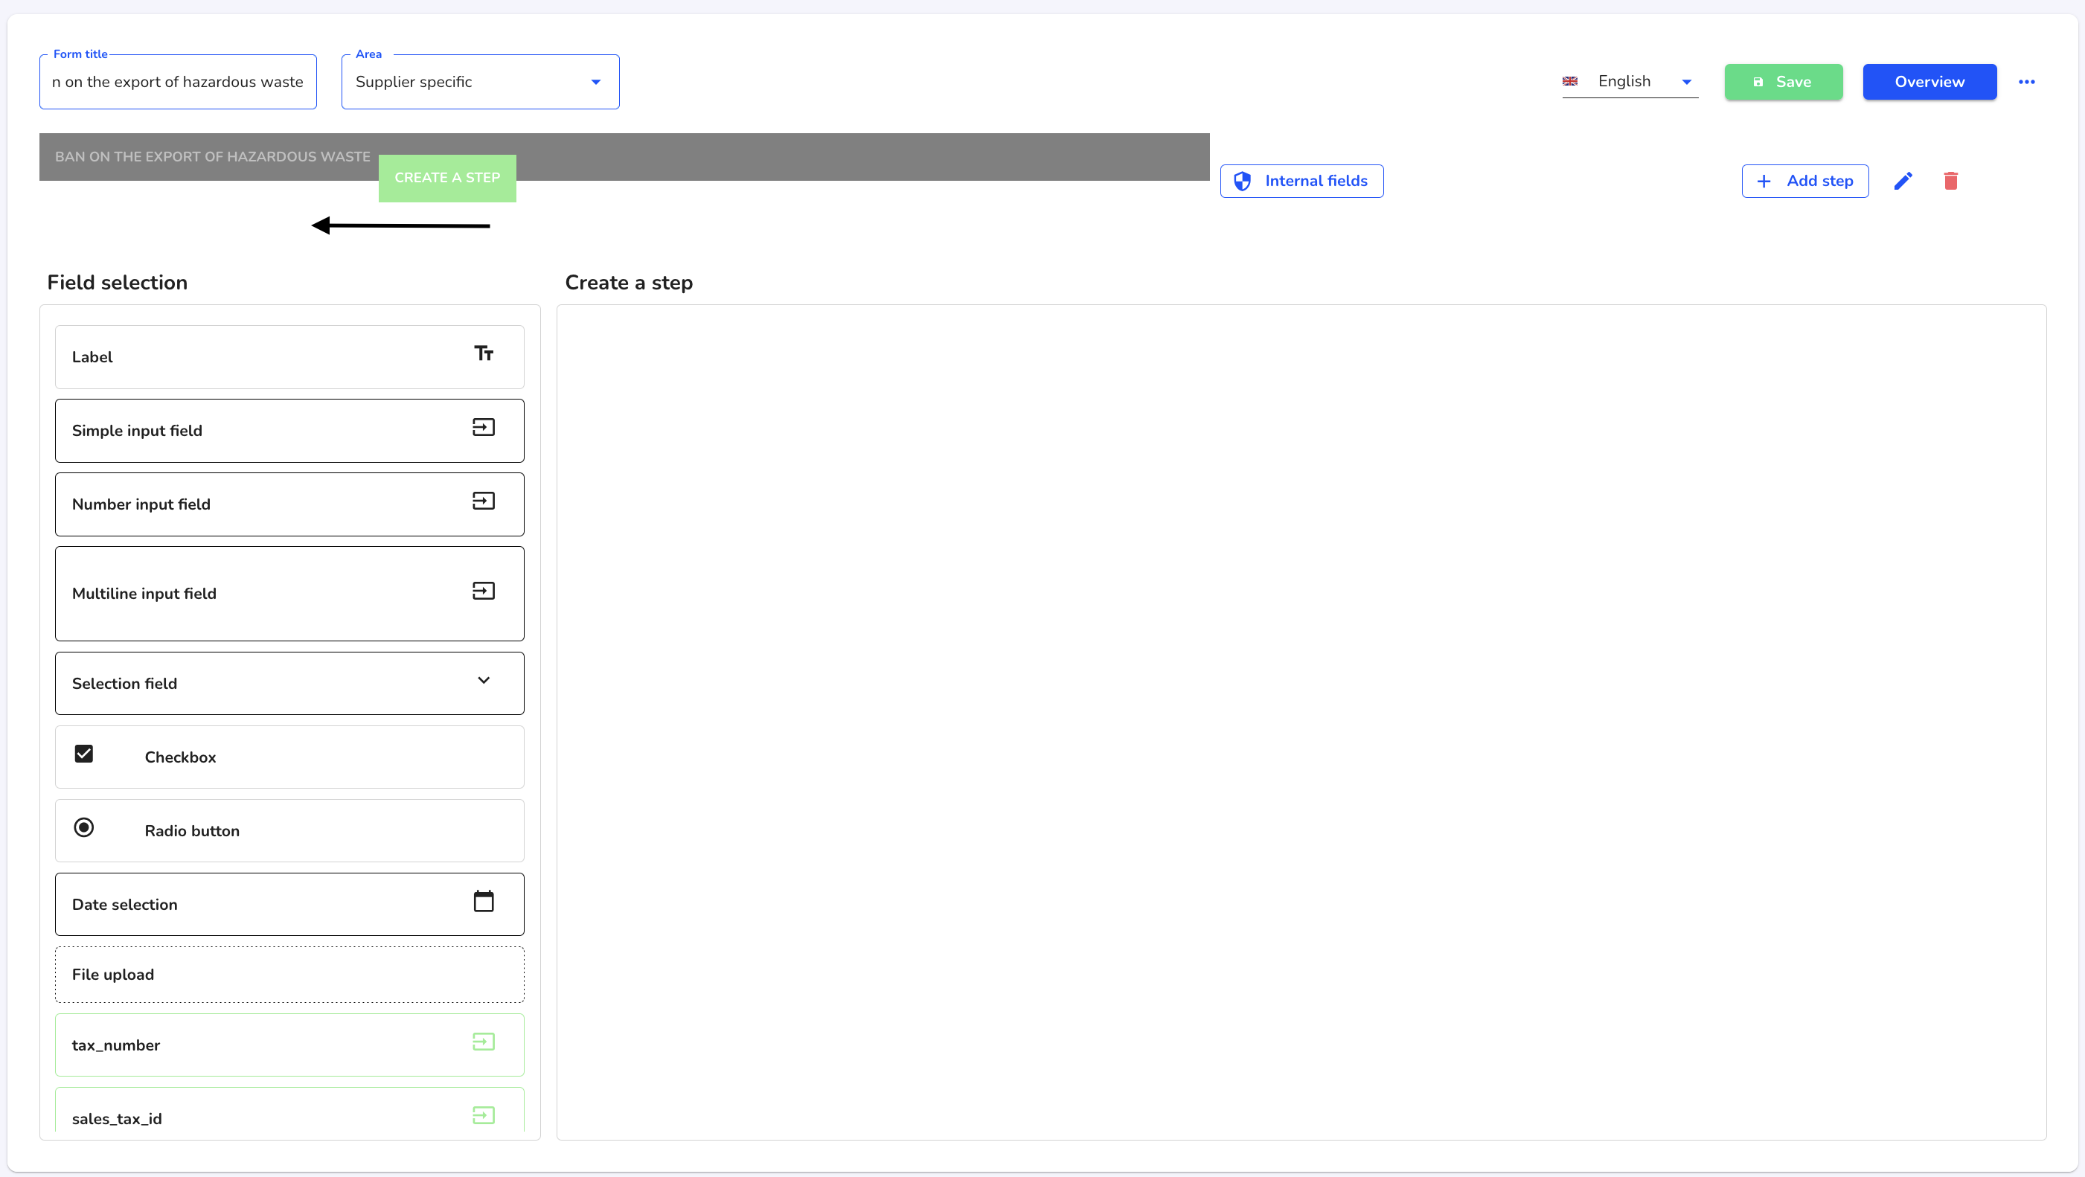The image size is (2085, 1177).
Task: Click the calendar icon on Date selection
Action: (x=483, y=901)
